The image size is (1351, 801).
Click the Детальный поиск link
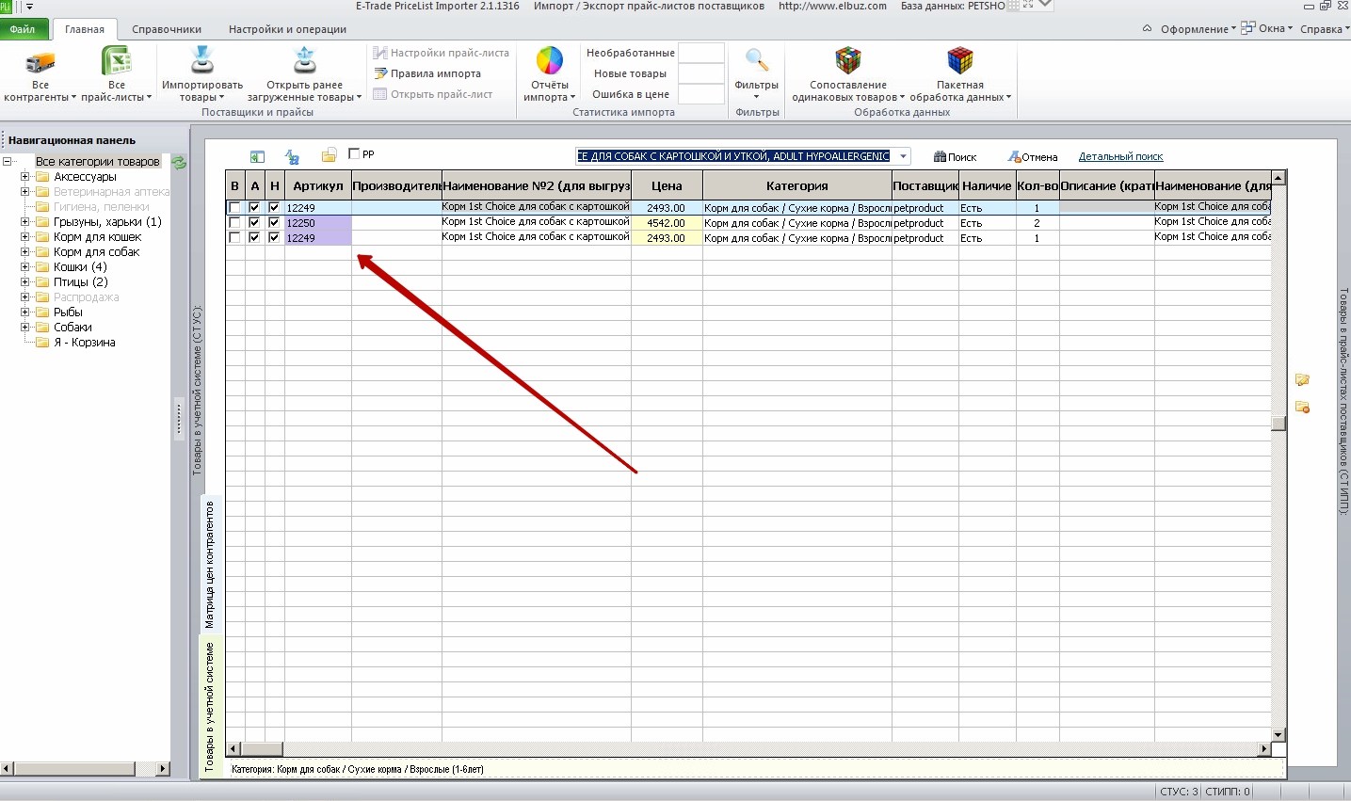click(1120, 157)
